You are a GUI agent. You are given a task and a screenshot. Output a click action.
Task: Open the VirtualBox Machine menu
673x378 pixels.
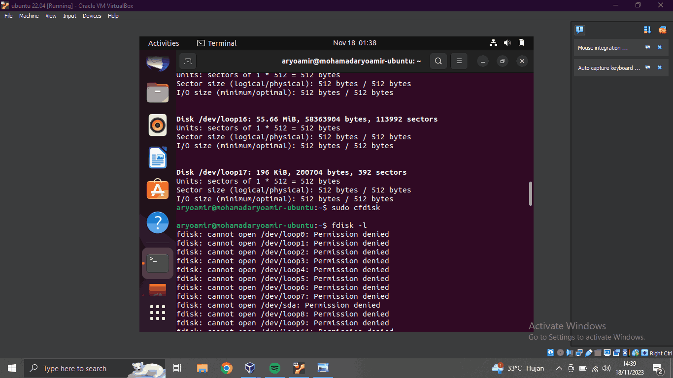pos(29,16)
